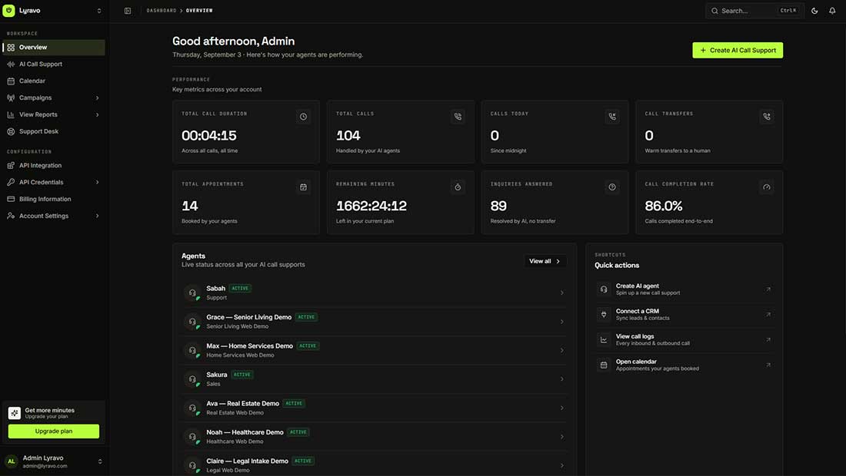
Task: Expand the View Reports submenu chevron
Action: click(97, 114)
